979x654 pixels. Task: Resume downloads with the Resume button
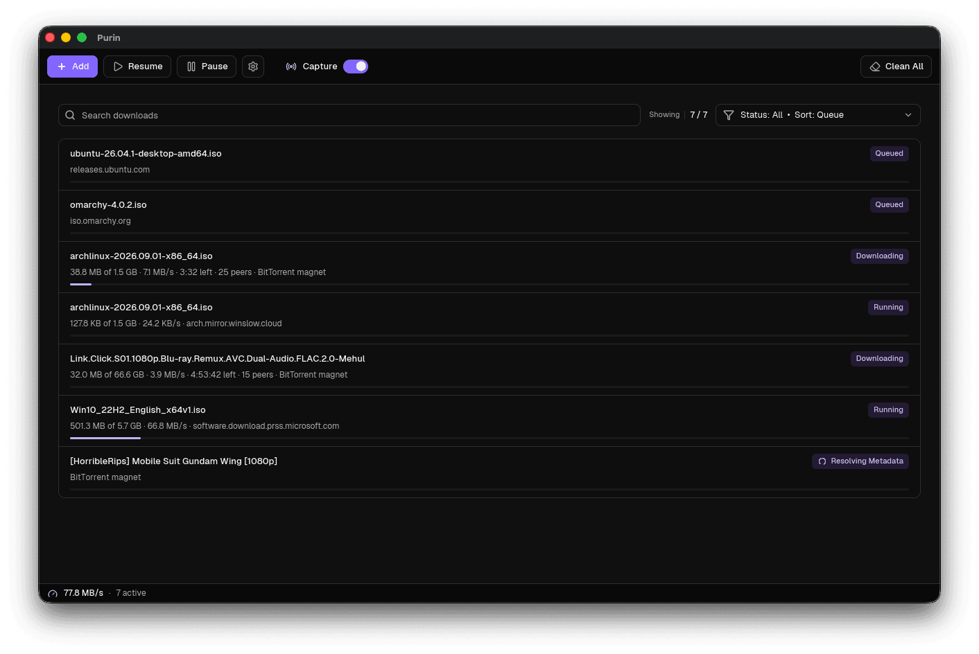(x=137, y=67)
